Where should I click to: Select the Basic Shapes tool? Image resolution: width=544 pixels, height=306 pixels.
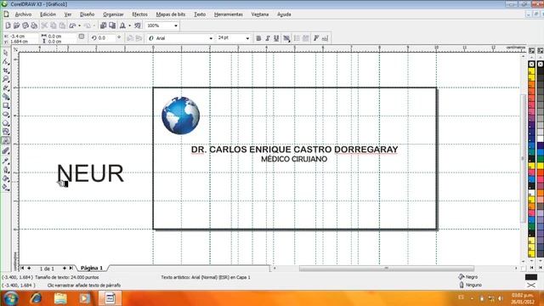(x=6, y=132)
